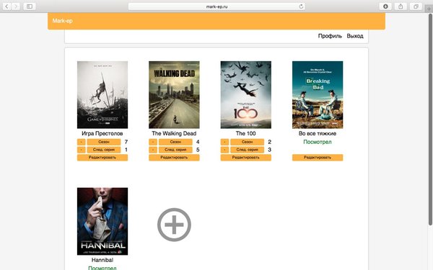Image resolution: width=433 pixels, height=270 pixels.
Task: Decrease the season of The Walking Dead
Action: tap(153, 142)
